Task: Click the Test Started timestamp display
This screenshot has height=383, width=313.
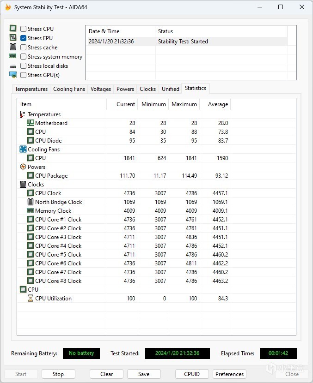Action: (177, 353)
